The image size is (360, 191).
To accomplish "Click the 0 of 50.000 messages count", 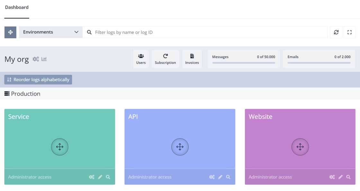I will (x=266, y=57).
